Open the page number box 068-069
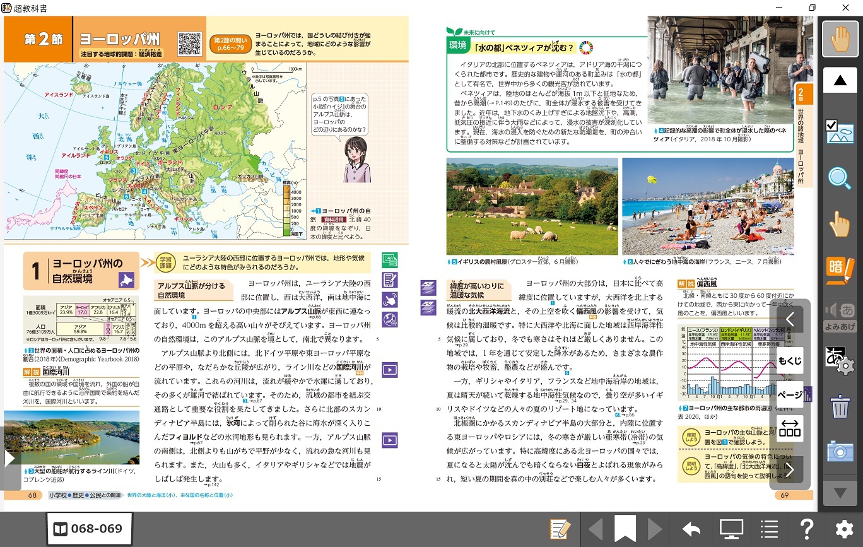This screenshot has height=547, width=863. 89,529
